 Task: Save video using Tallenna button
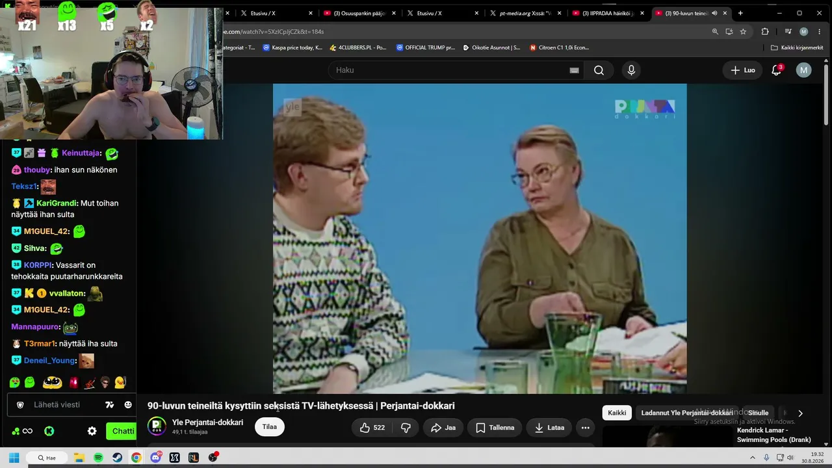click(x=495, y=428)
